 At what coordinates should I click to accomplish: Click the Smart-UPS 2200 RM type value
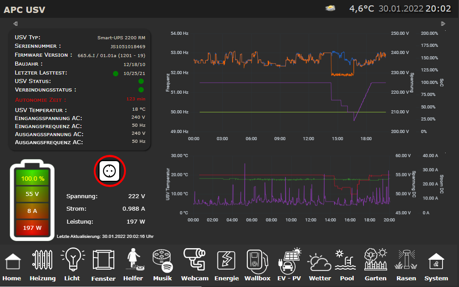click(121, 38)
